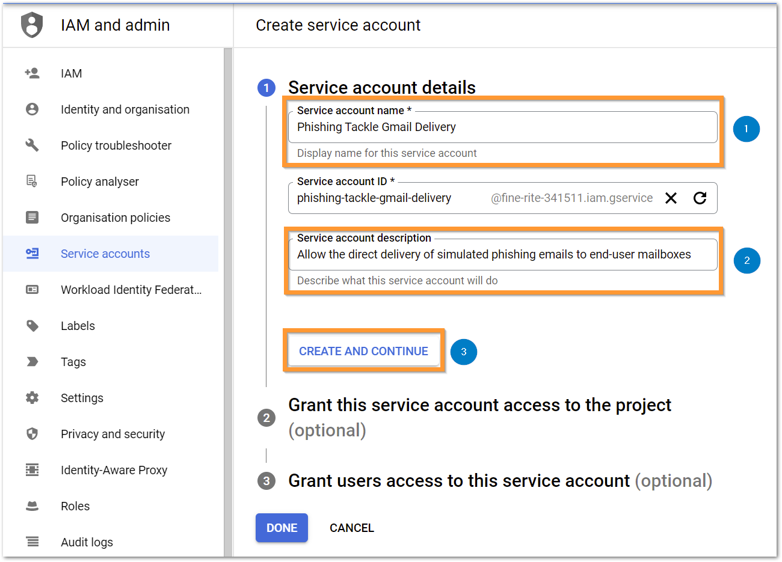The width and height of the screenshot is (782, 562).
Task: Open Labels in the sidebar
Action: coord(111,326)
